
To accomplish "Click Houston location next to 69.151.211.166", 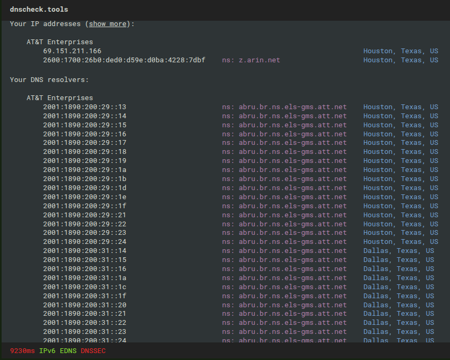I will pos(400,51).
